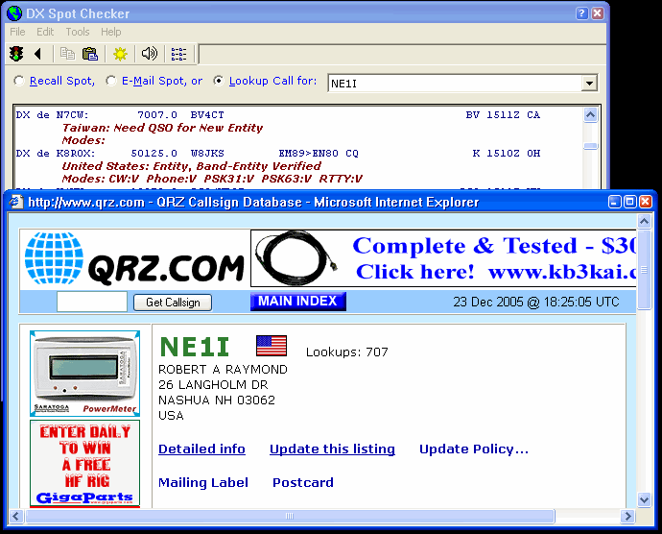Minimize the Internet Explorer window

click(x=615, y=202)
